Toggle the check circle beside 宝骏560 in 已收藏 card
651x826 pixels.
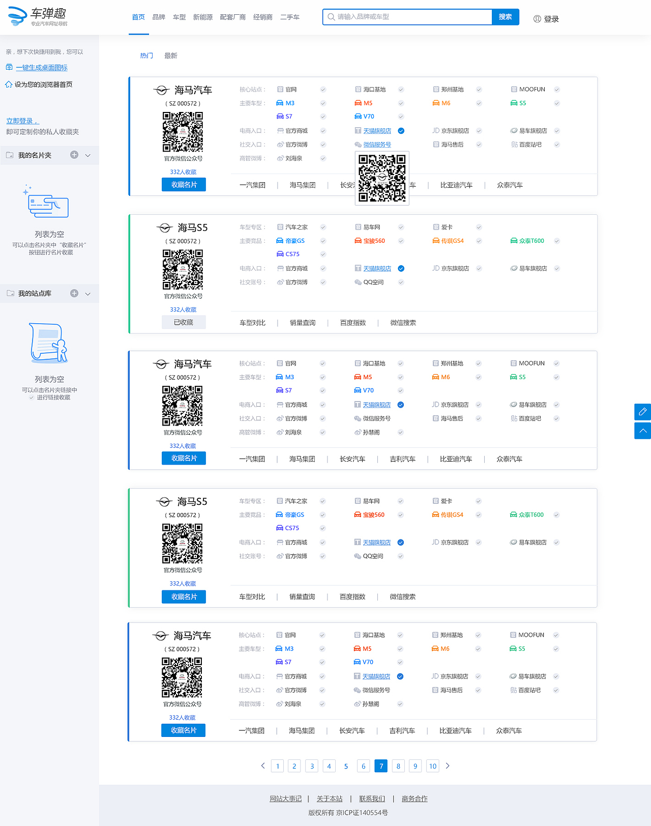tap(401, 241)
